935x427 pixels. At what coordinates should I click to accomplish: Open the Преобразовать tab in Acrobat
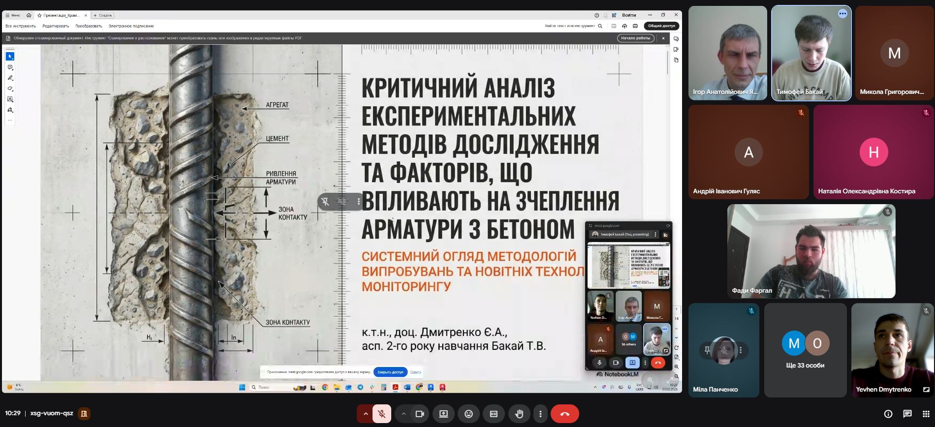89,26
